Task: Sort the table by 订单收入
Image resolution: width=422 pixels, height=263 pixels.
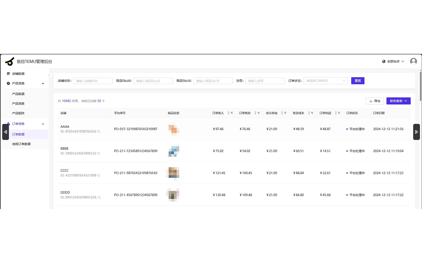Action: coord(228,113)
